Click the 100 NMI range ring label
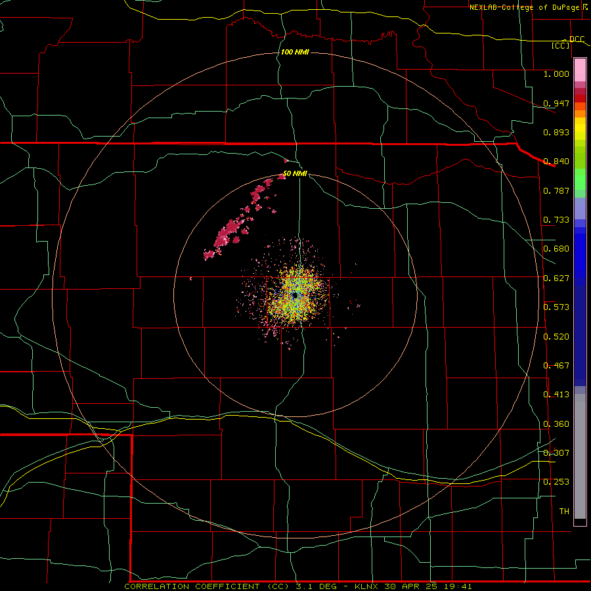 point(295,52)
